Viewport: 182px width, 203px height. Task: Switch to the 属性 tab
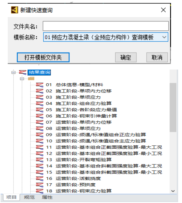coord(47,197)
